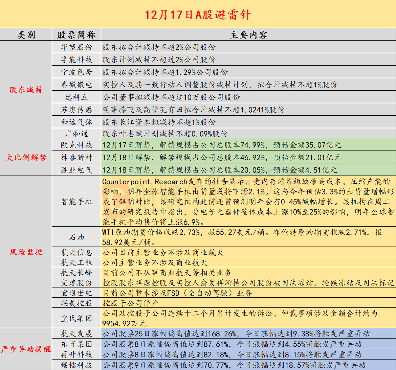This screenshot has height=370, width=396.
Task: Click the 实控人及其一致行动人 content cell
Action: click(248, 84)
